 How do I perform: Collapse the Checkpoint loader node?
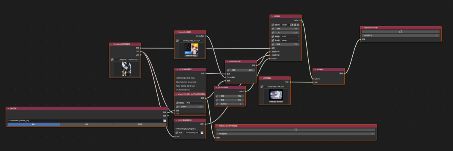112,44
